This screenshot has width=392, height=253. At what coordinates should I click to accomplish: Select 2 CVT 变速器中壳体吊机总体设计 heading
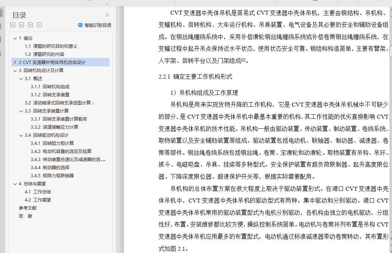click(x=52, y=62)
